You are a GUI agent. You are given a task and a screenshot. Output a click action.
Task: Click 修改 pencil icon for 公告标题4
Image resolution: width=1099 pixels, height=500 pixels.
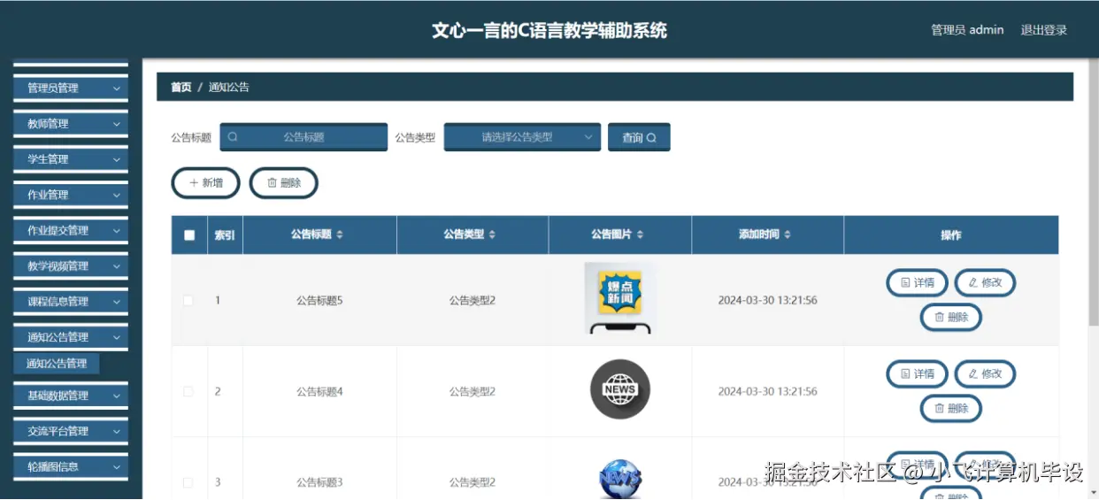[x=973, y=374]
